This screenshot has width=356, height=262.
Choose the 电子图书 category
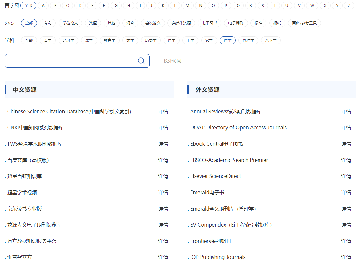(x=209, y=23)
